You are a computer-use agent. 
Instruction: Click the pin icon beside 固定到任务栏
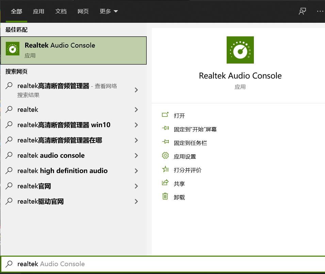pyautogui.click(x=165, y=142)
